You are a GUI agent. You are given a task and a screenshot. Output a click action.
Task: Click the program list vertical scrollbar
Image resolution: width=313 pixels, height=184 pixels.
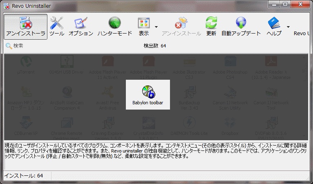click(x=304, y=96)
